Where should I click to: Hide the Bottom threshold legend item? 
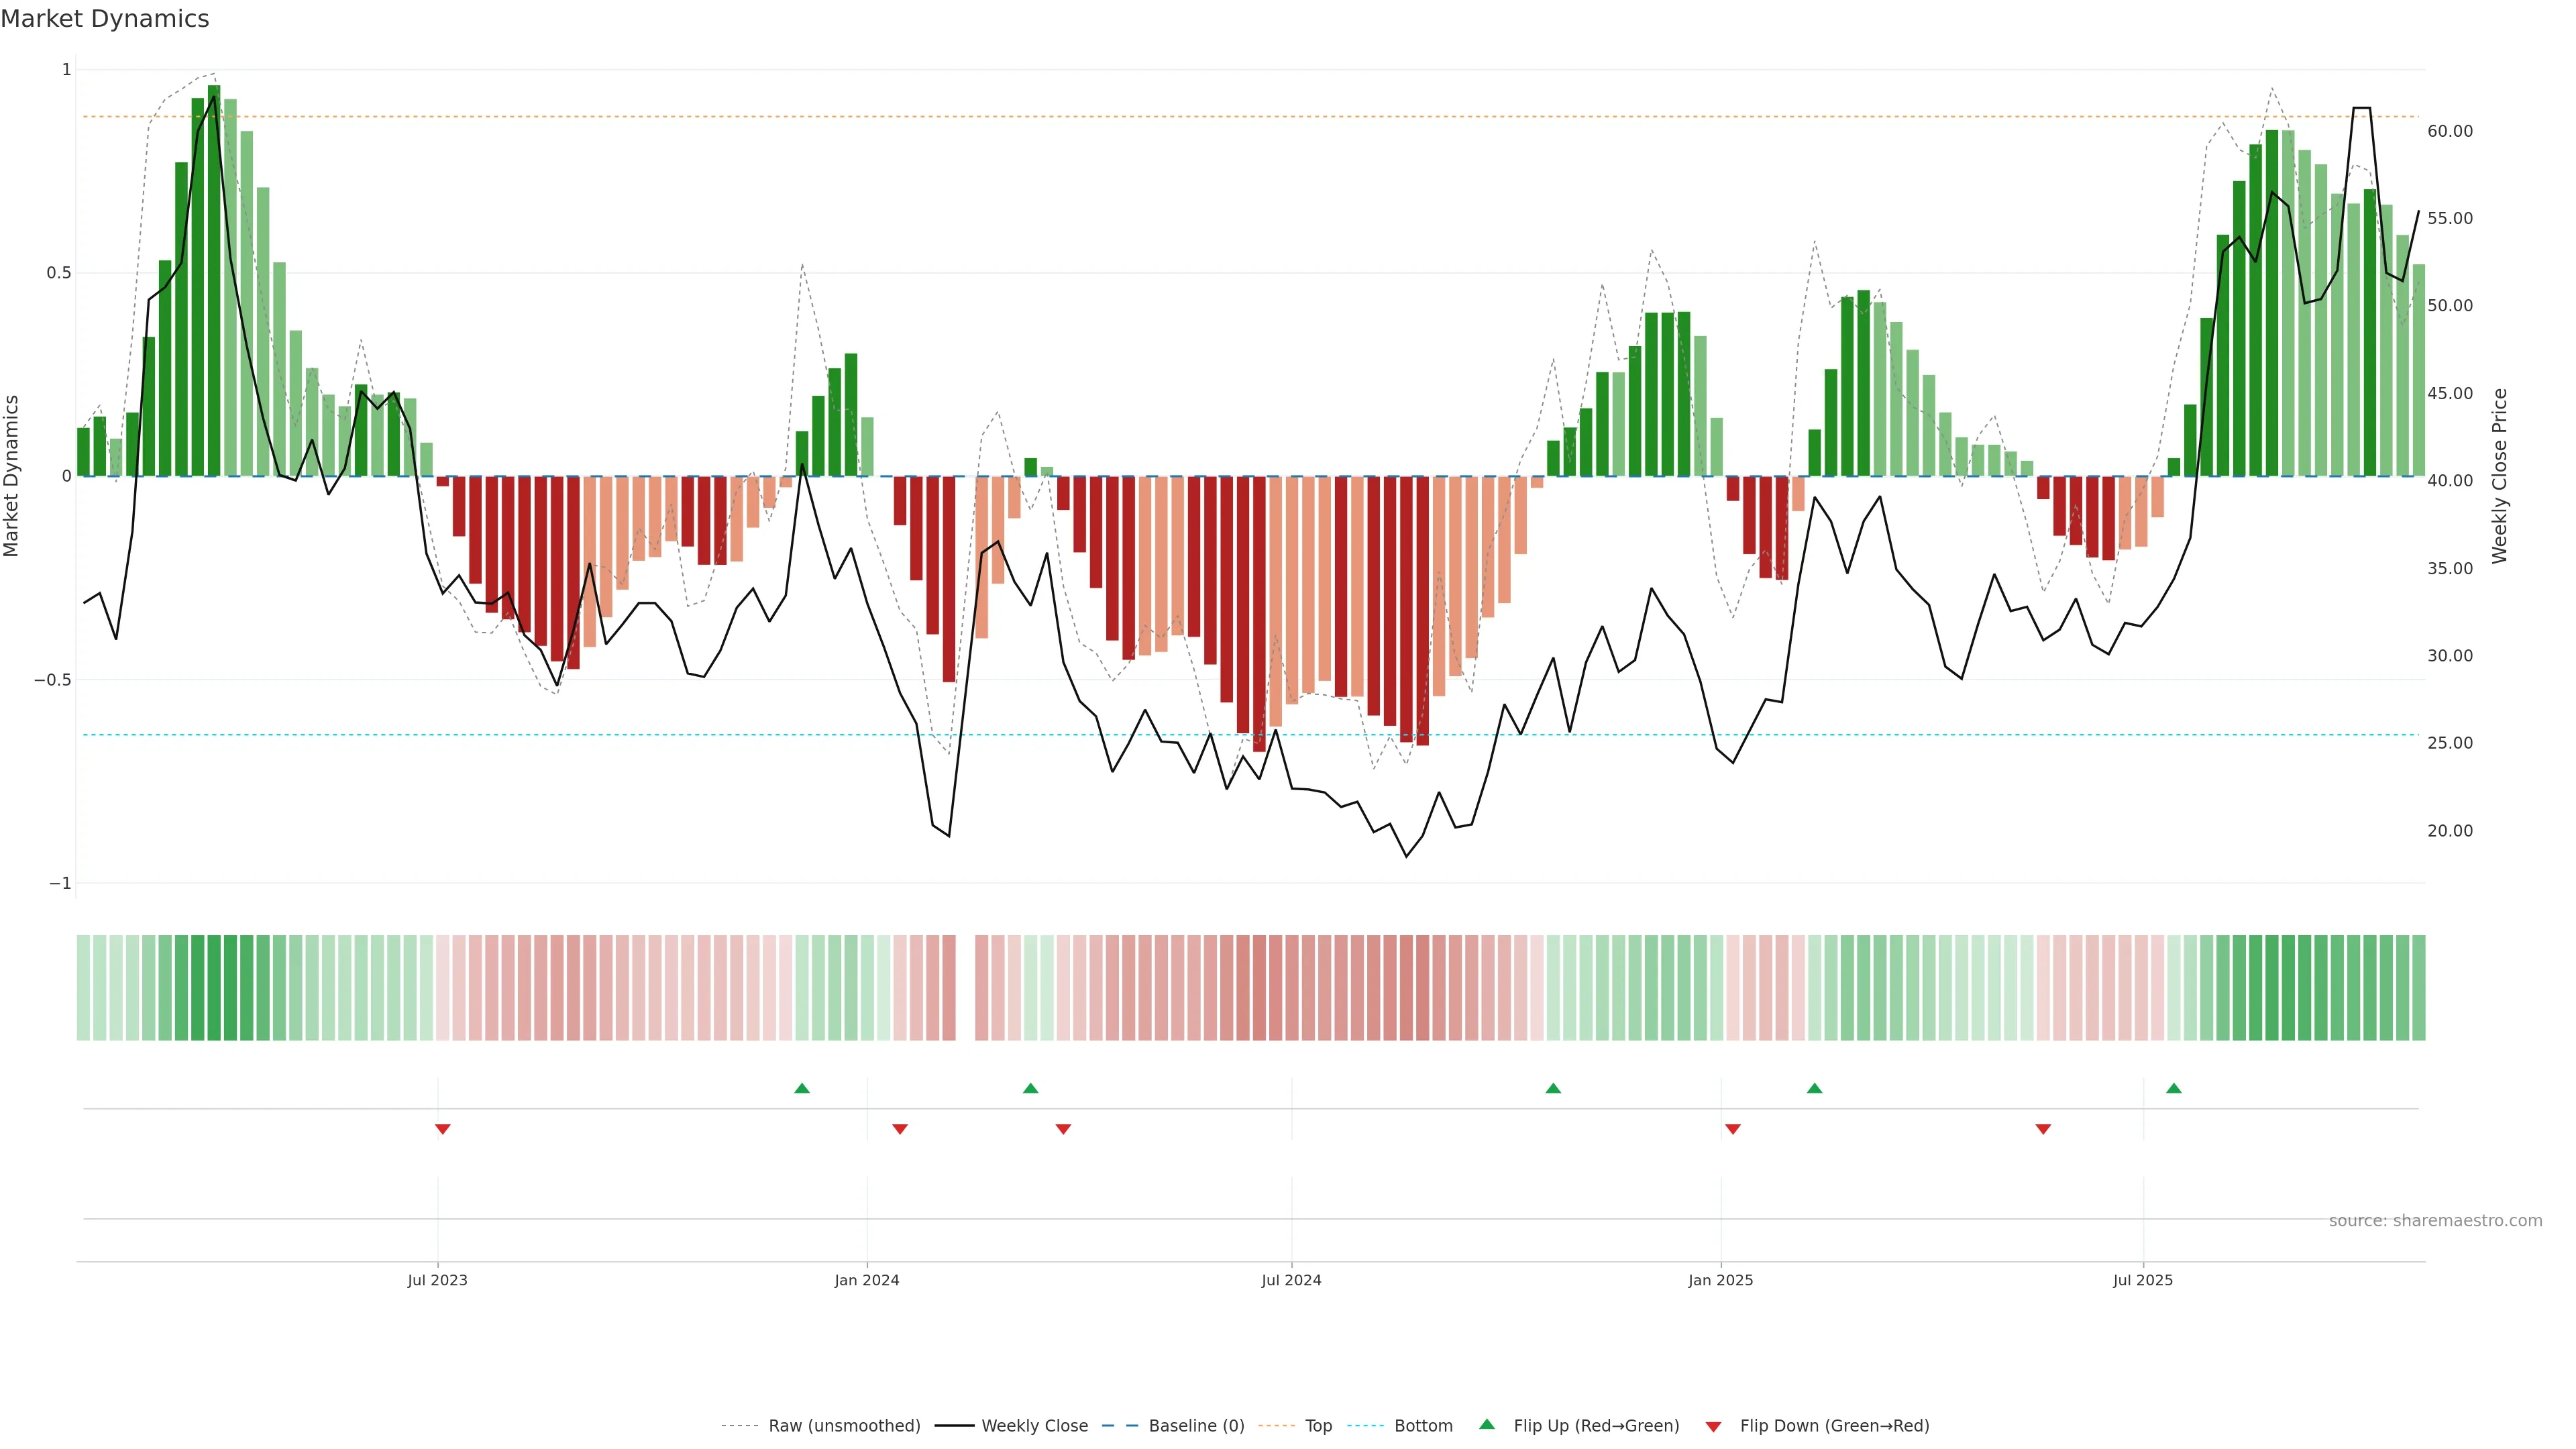click(x=1423, y=1426)
